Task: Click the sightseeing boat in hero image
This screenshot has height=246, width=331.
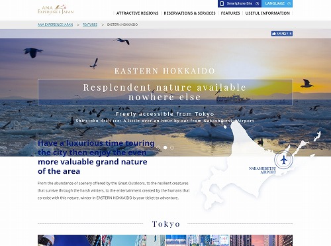Action: pos(233,99)
